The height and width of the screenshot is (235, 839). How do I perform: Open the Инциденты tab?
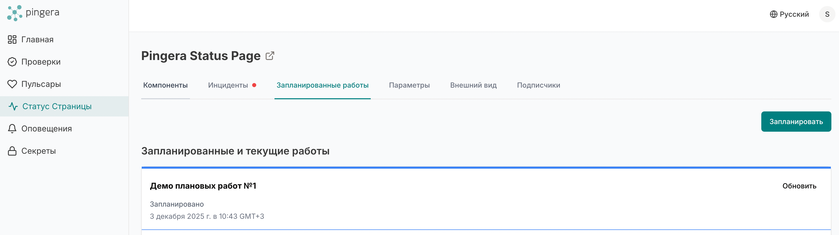[228, 85]
